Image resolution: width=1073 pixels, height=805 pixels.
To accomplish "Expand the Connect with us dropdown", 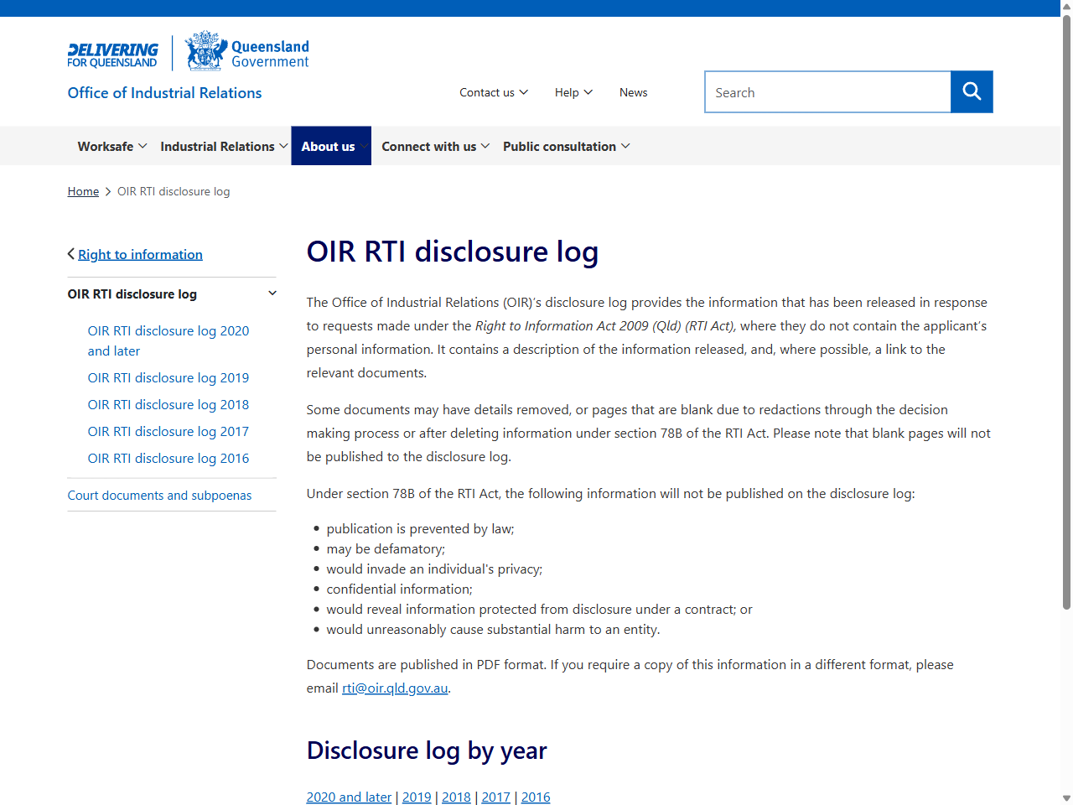I will coord(434,146).
